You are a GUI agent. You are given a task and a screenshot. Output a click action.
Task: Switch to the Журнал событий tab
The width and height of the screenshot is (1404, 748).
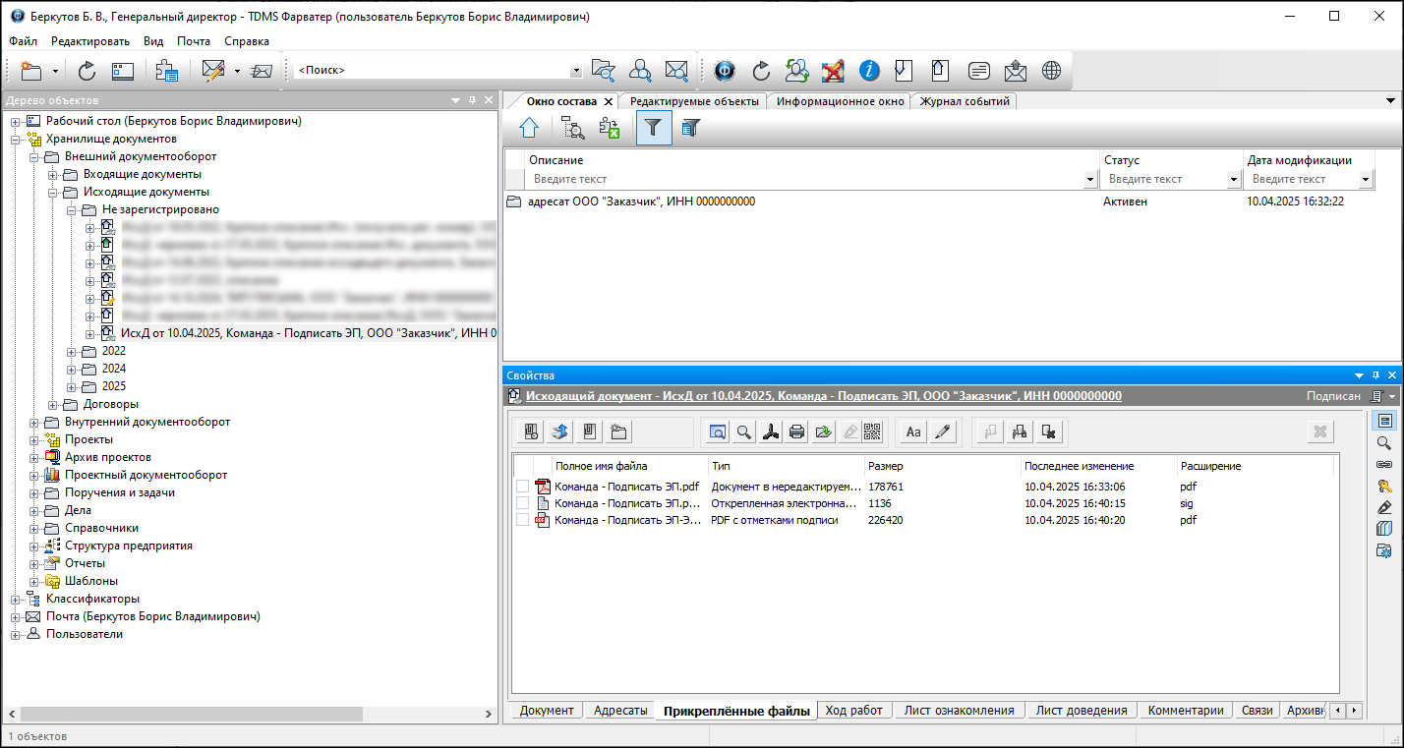point(963,101)
